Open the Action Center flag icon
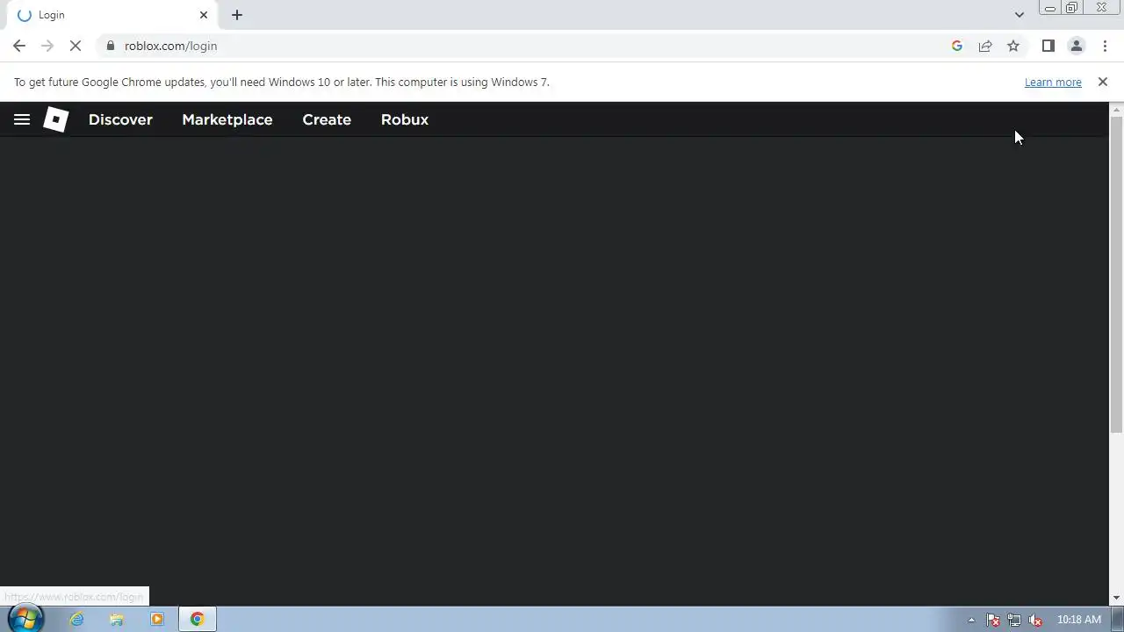 tap(993, 620)
